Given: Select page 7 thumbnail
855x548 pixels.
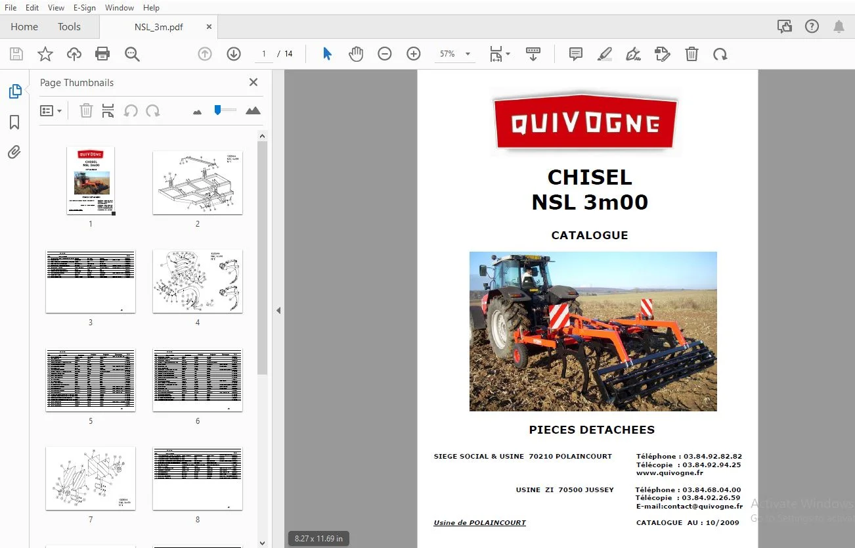Looking at the screenshot, I should (x=91, y=478).
